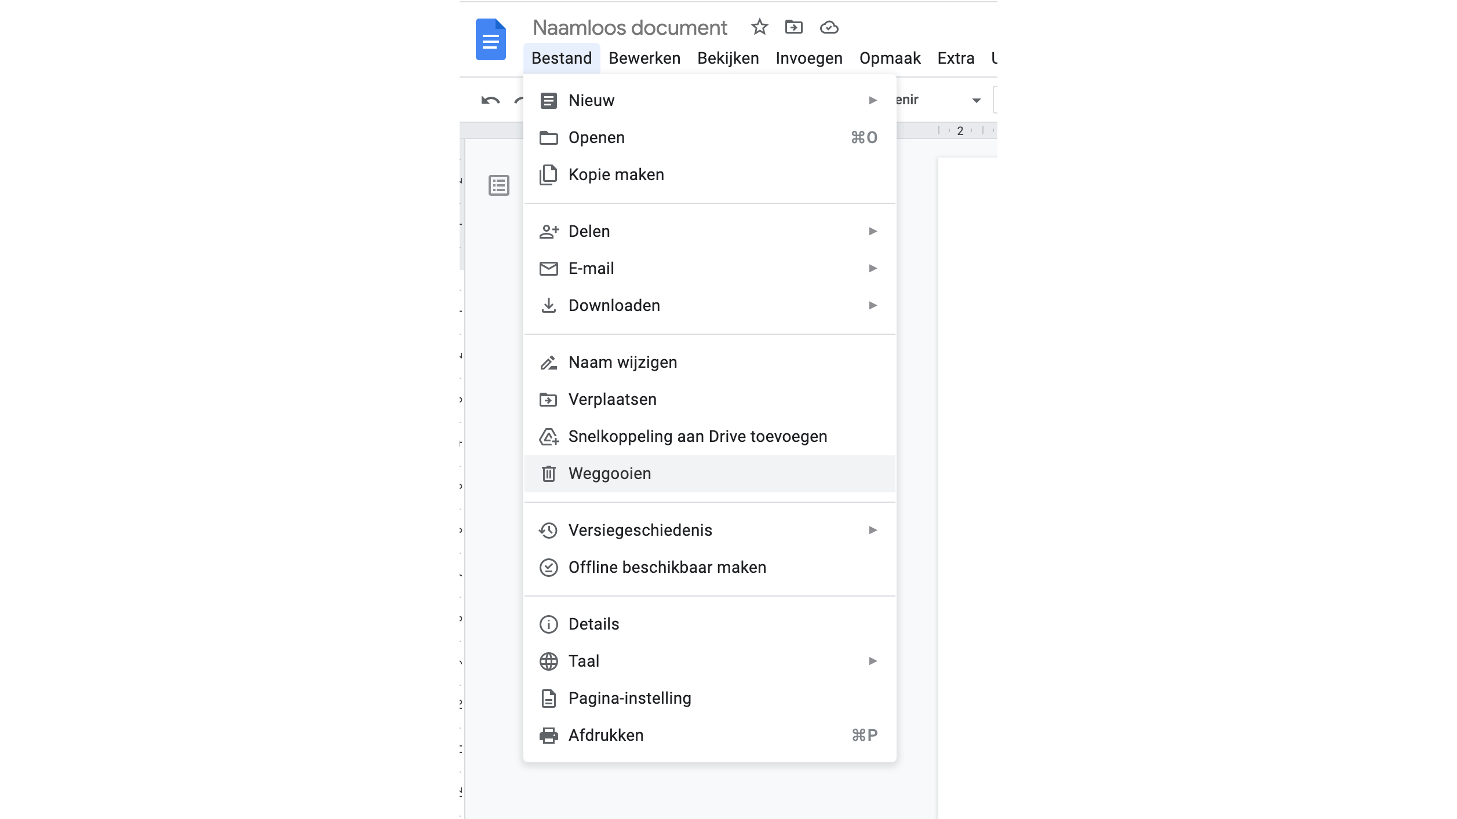Open the font dropdown arrow in toolbar
Screen dimensions: 1457x819
coord(976,101)
